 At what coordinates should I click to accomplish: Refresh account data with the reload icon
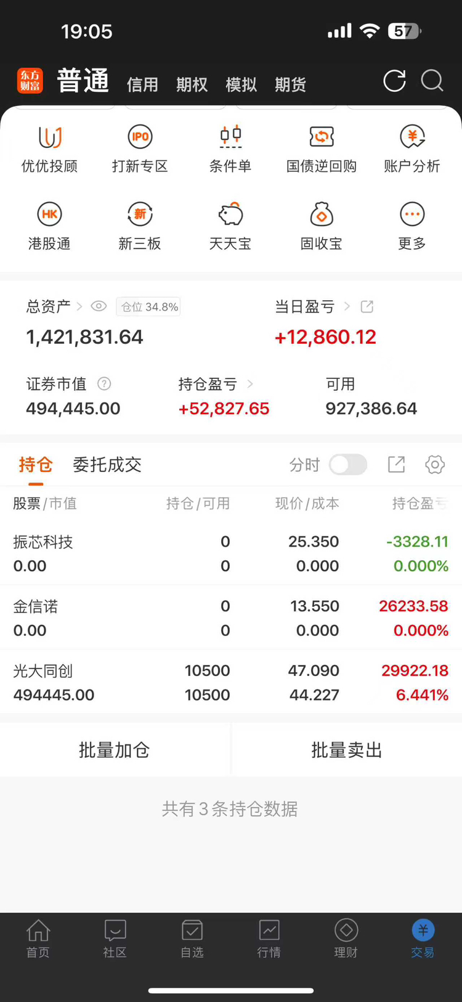[x=394, y=81]
